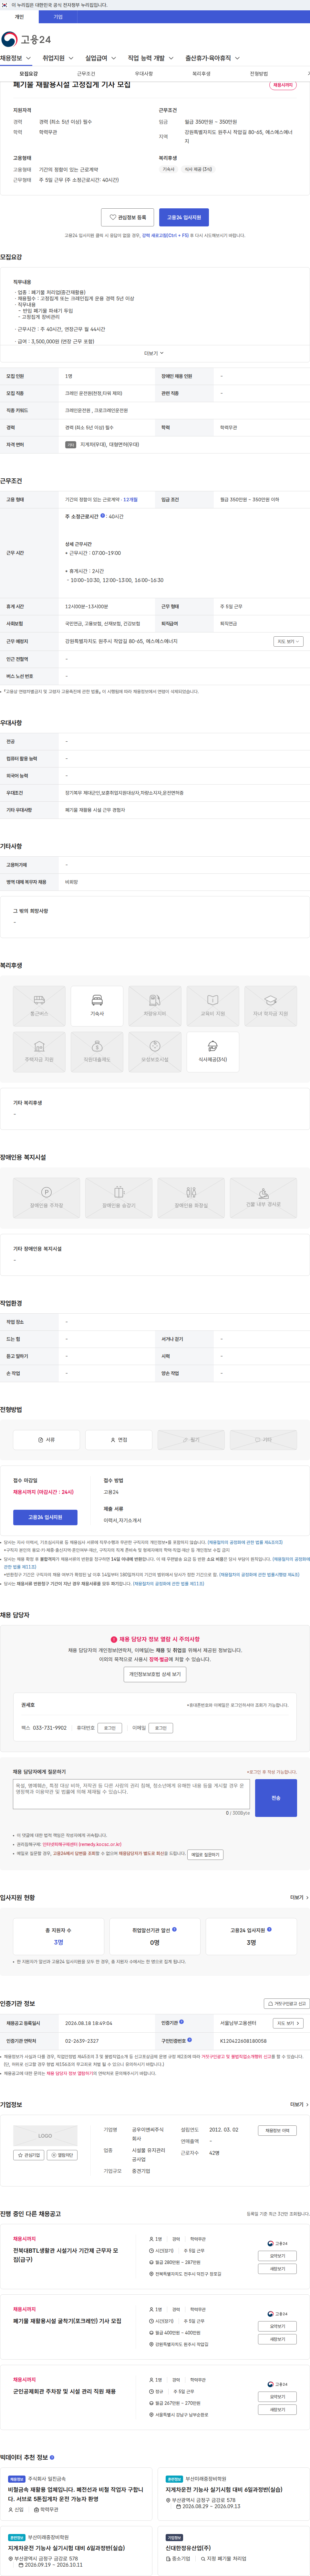Switch to the 기업 tab

point(58,17)
